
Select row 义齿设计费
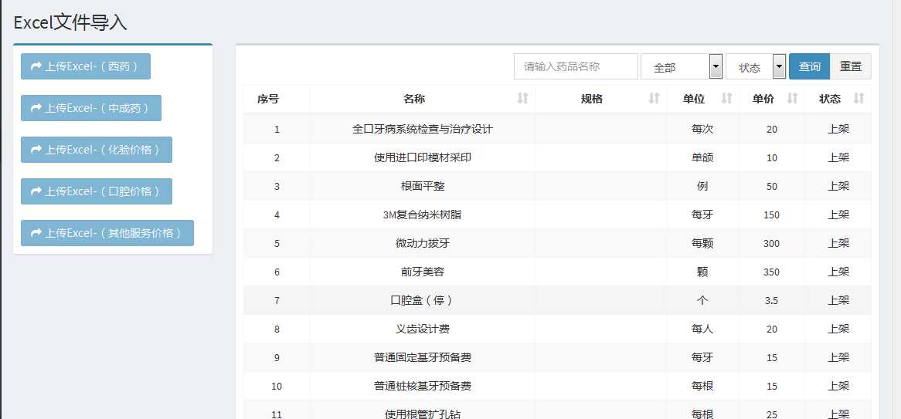557,329
